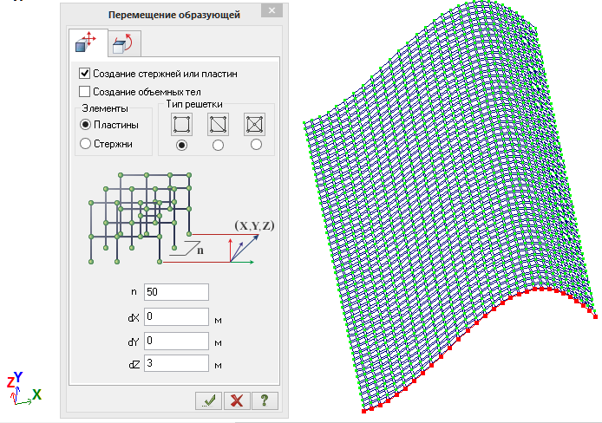Select radio under single-diagonal grid
602x423 pixels.
point(218,145)
